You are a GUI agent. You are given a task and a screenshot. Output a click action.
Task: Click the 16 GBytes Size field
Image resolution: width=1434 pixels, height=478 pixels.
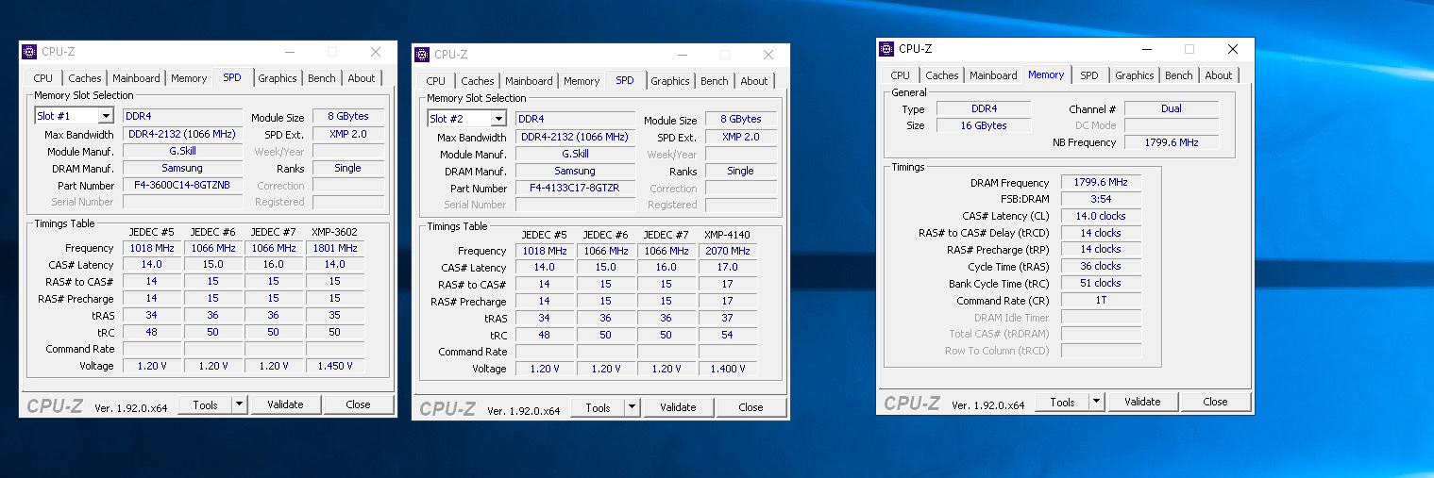pyautogui.click(x=984, y=125)
